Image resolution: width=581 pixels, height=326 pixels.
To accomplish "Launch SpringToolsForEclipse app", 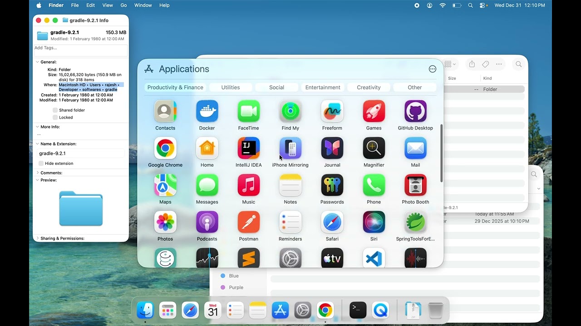I will pos(415,222).
